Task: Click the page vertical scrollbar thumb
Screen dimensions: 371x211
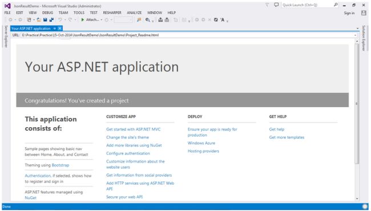Action: point(357,103)
